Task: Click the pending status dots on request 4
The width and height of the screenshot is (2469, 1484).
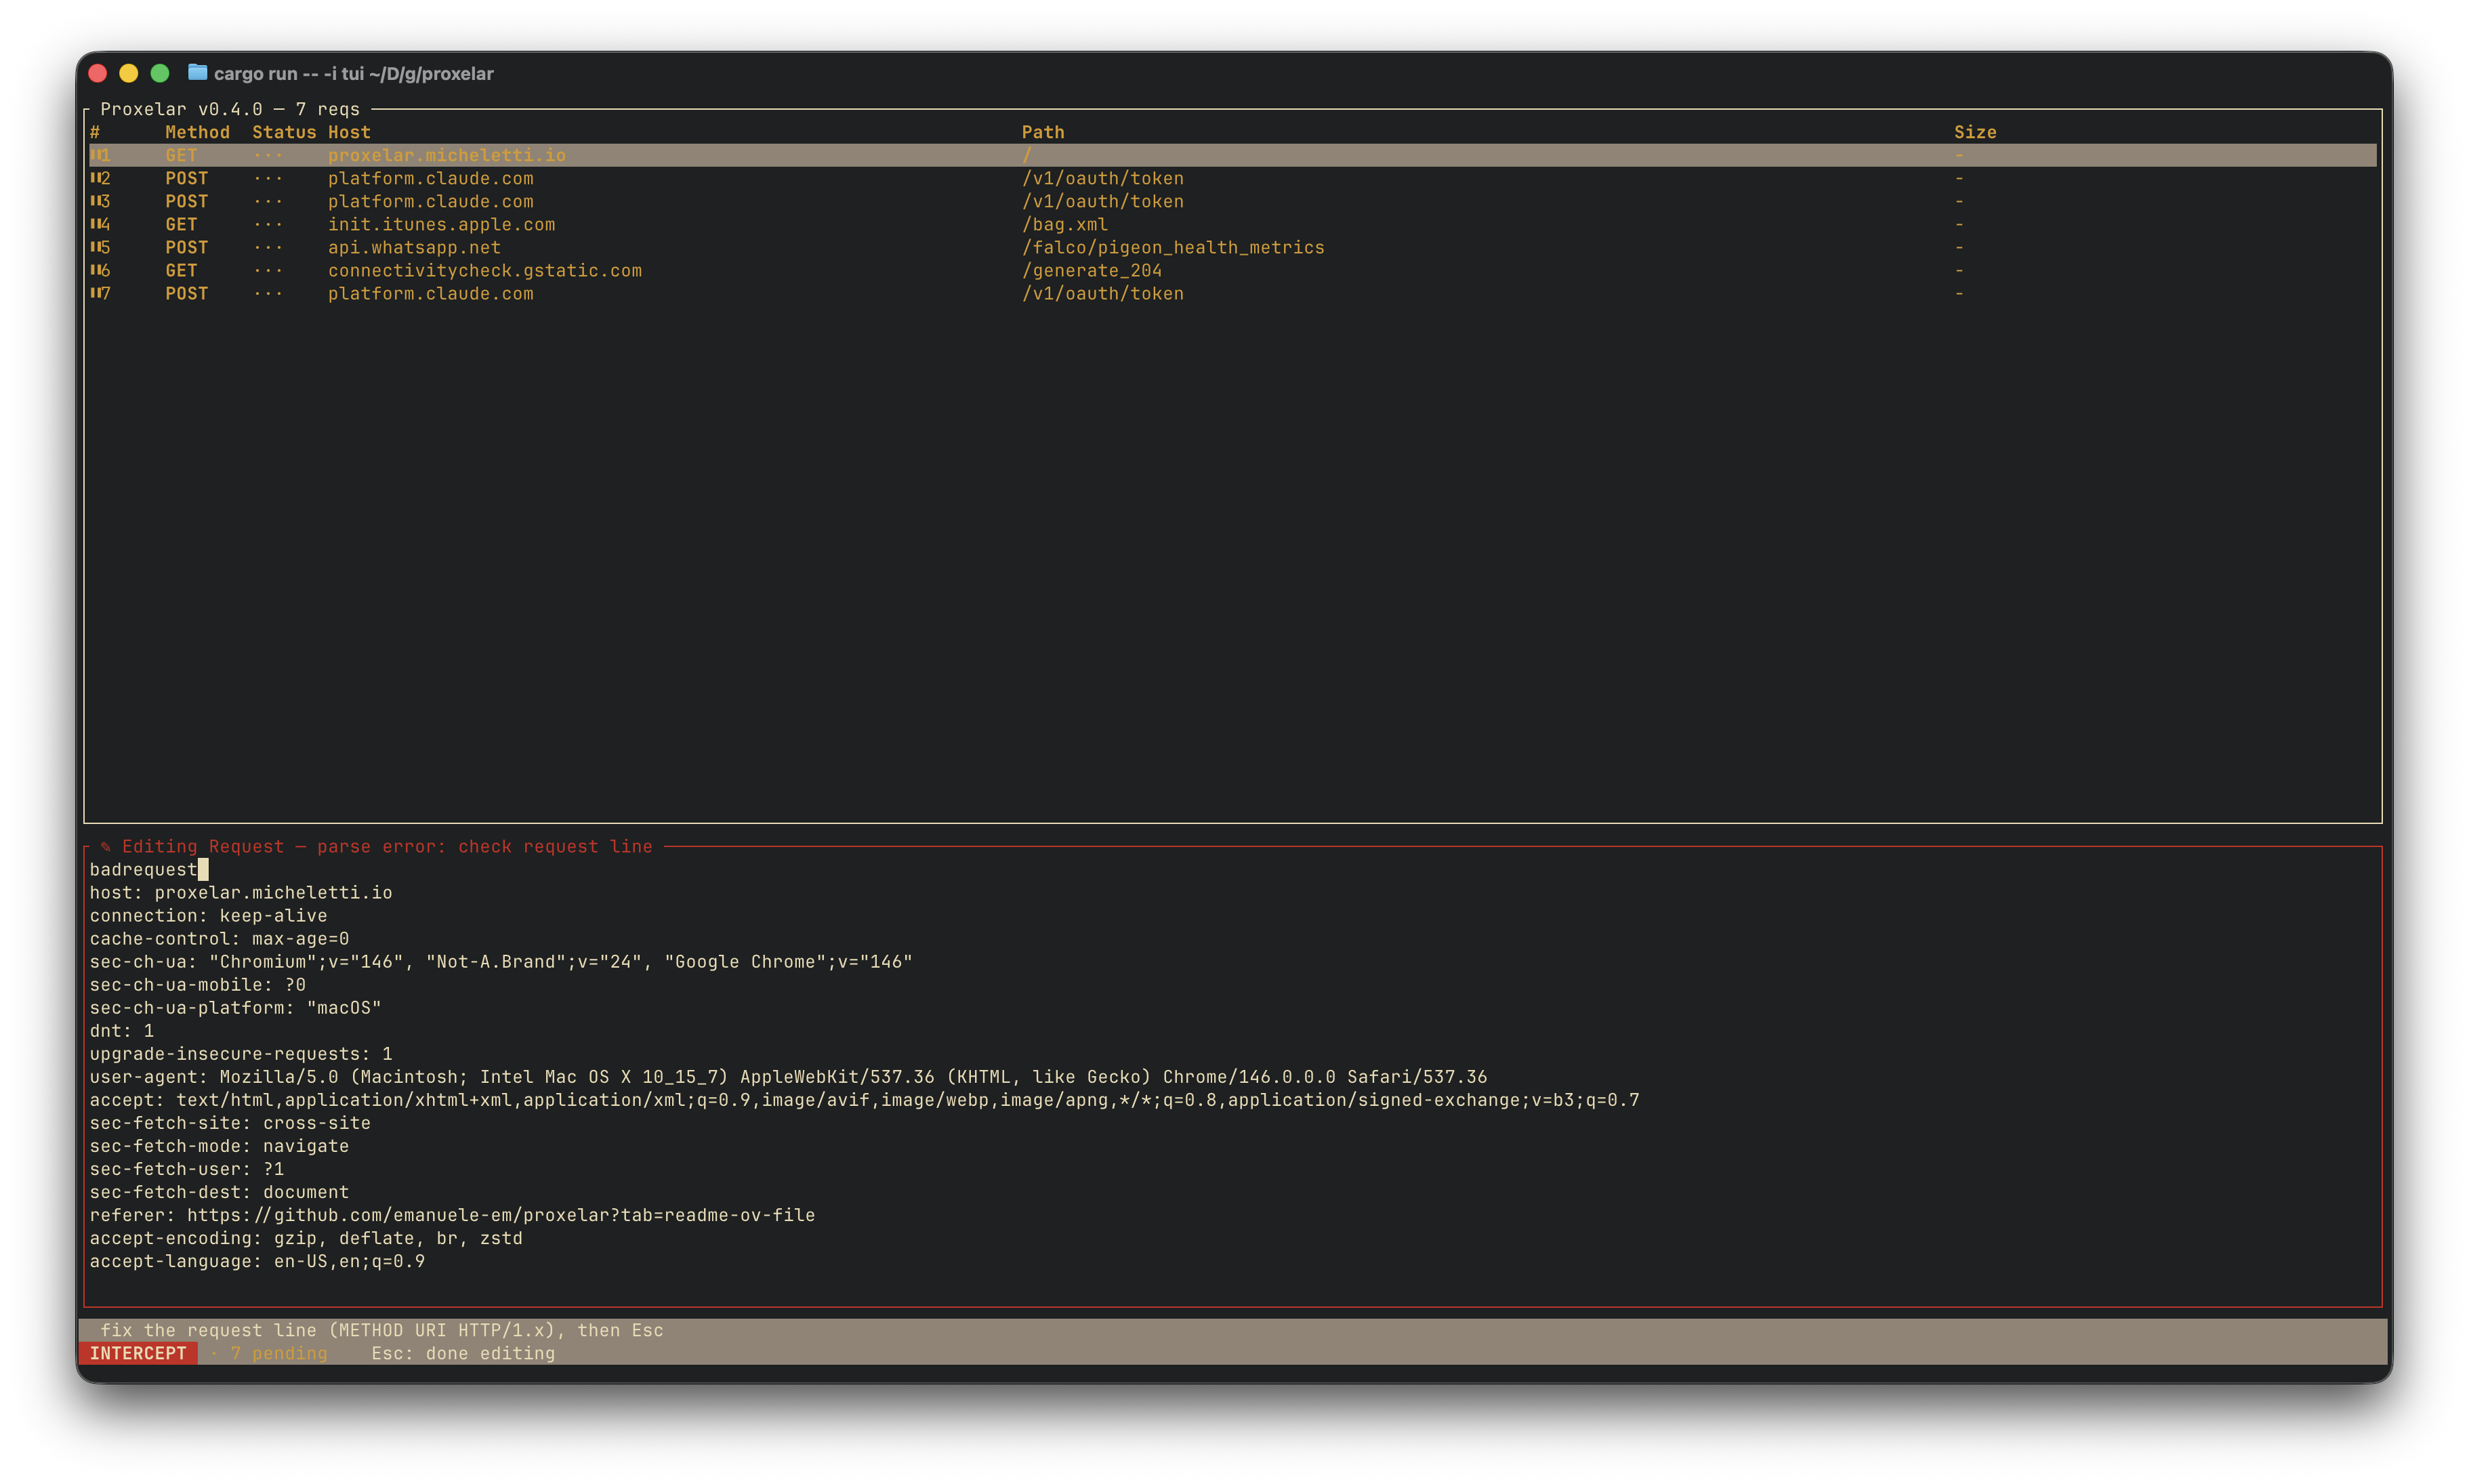Action: tap(268, 224)
